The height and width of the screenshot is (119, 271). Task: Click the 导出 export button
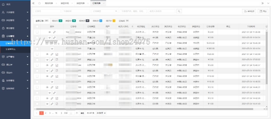(x=263, y=11)
